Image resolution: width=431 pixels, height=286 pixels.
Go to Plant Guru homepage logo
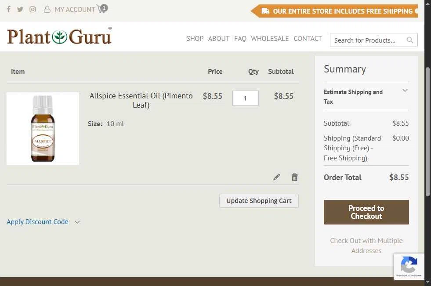pos(59,36)
